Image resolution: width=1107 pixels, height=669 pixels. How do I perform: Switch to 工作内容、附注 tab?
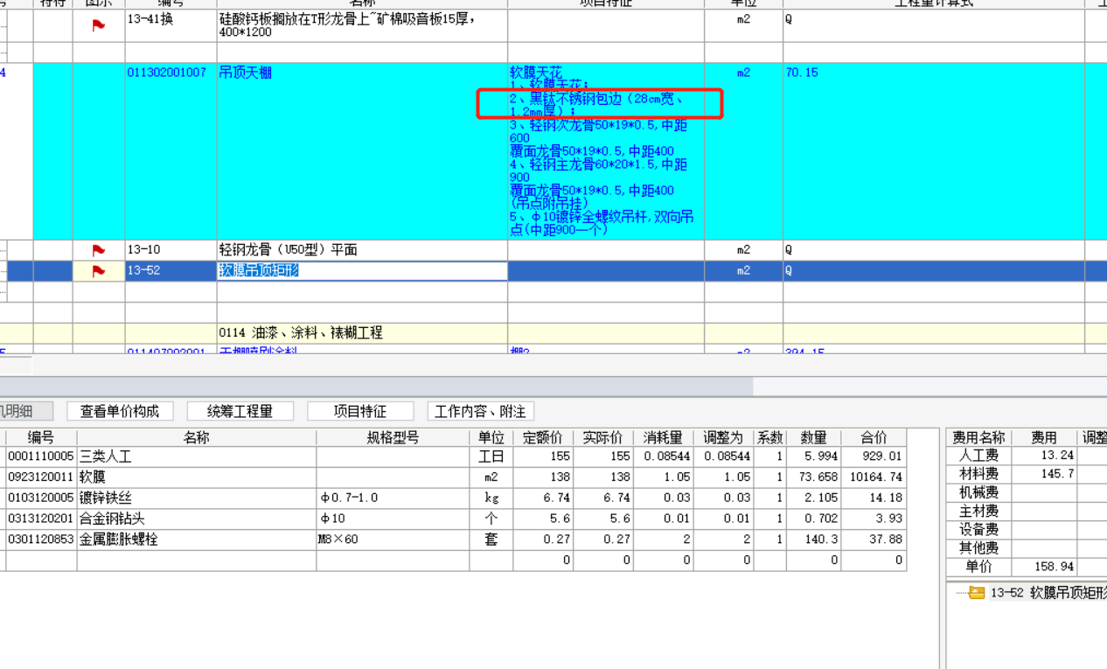[481, 411]
